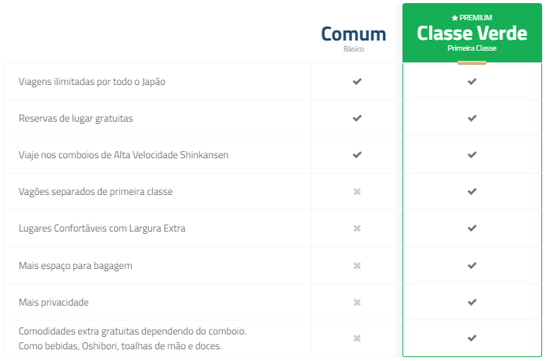Click the Premium star icon
The width and height of the screenshot is (546, 361).
[x=455, y=18]
